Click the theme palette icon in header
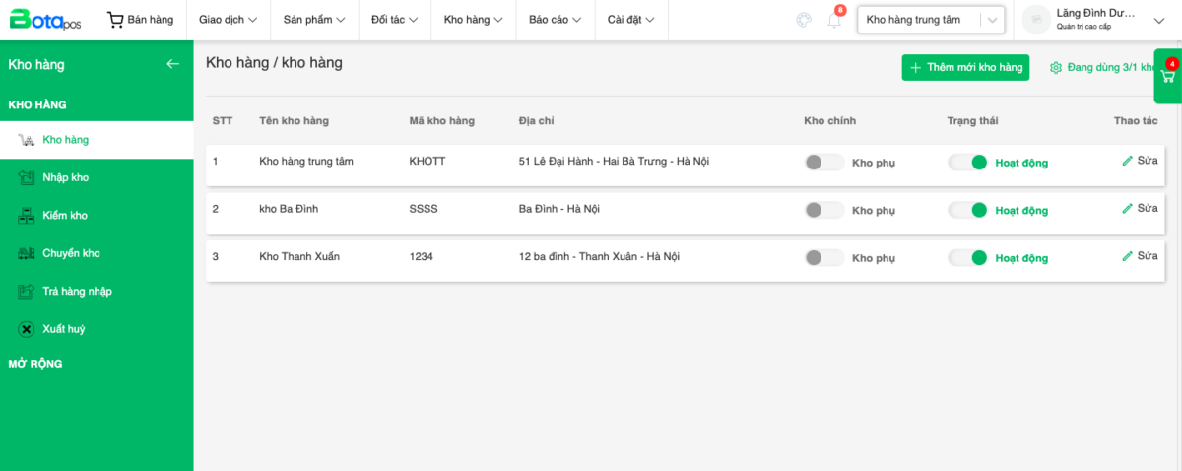The image size is (1182, 471). point(804,20)
